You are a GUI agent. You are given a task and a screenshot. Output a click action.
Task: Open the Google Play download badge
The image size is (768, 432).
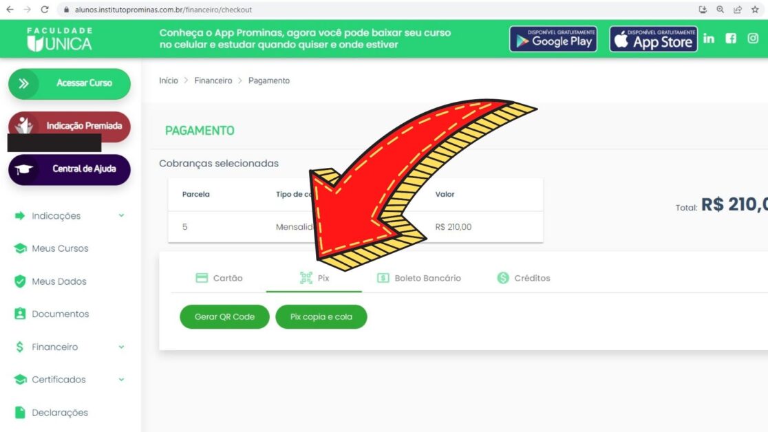pyautogui.click(x=553, y=39)
